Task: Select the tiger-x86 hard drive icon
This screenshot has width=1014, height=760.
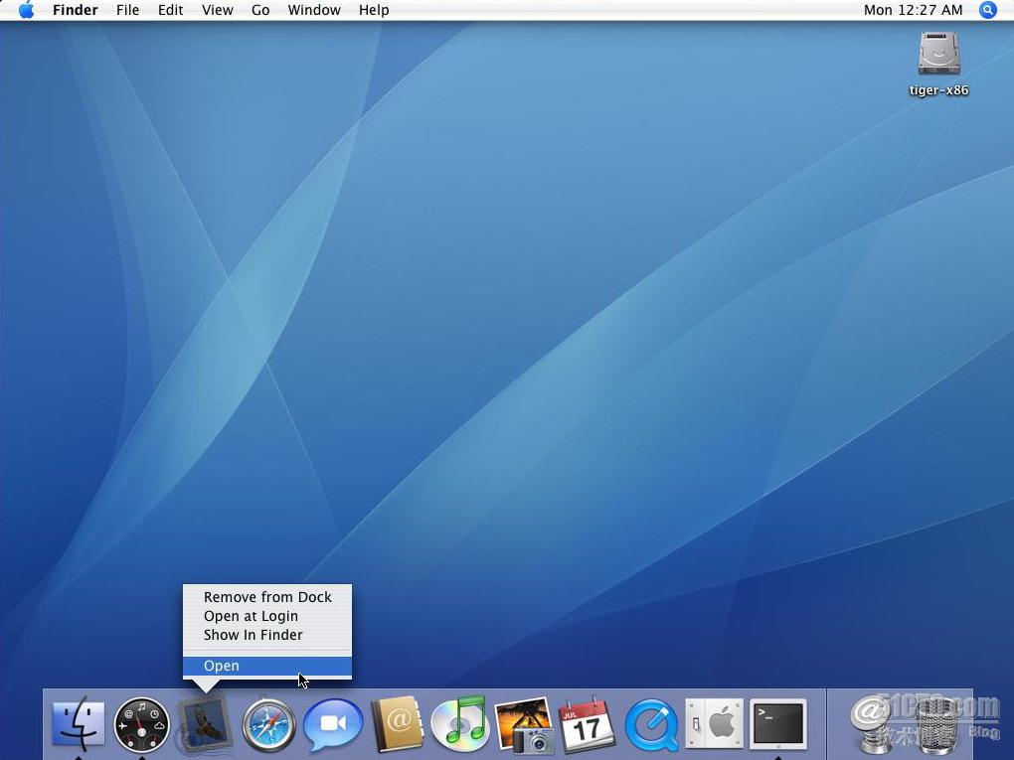Action: (x=938, y=53)
